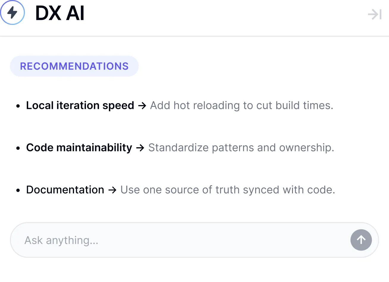Click the arrow after Documentation

click(112, 190)
